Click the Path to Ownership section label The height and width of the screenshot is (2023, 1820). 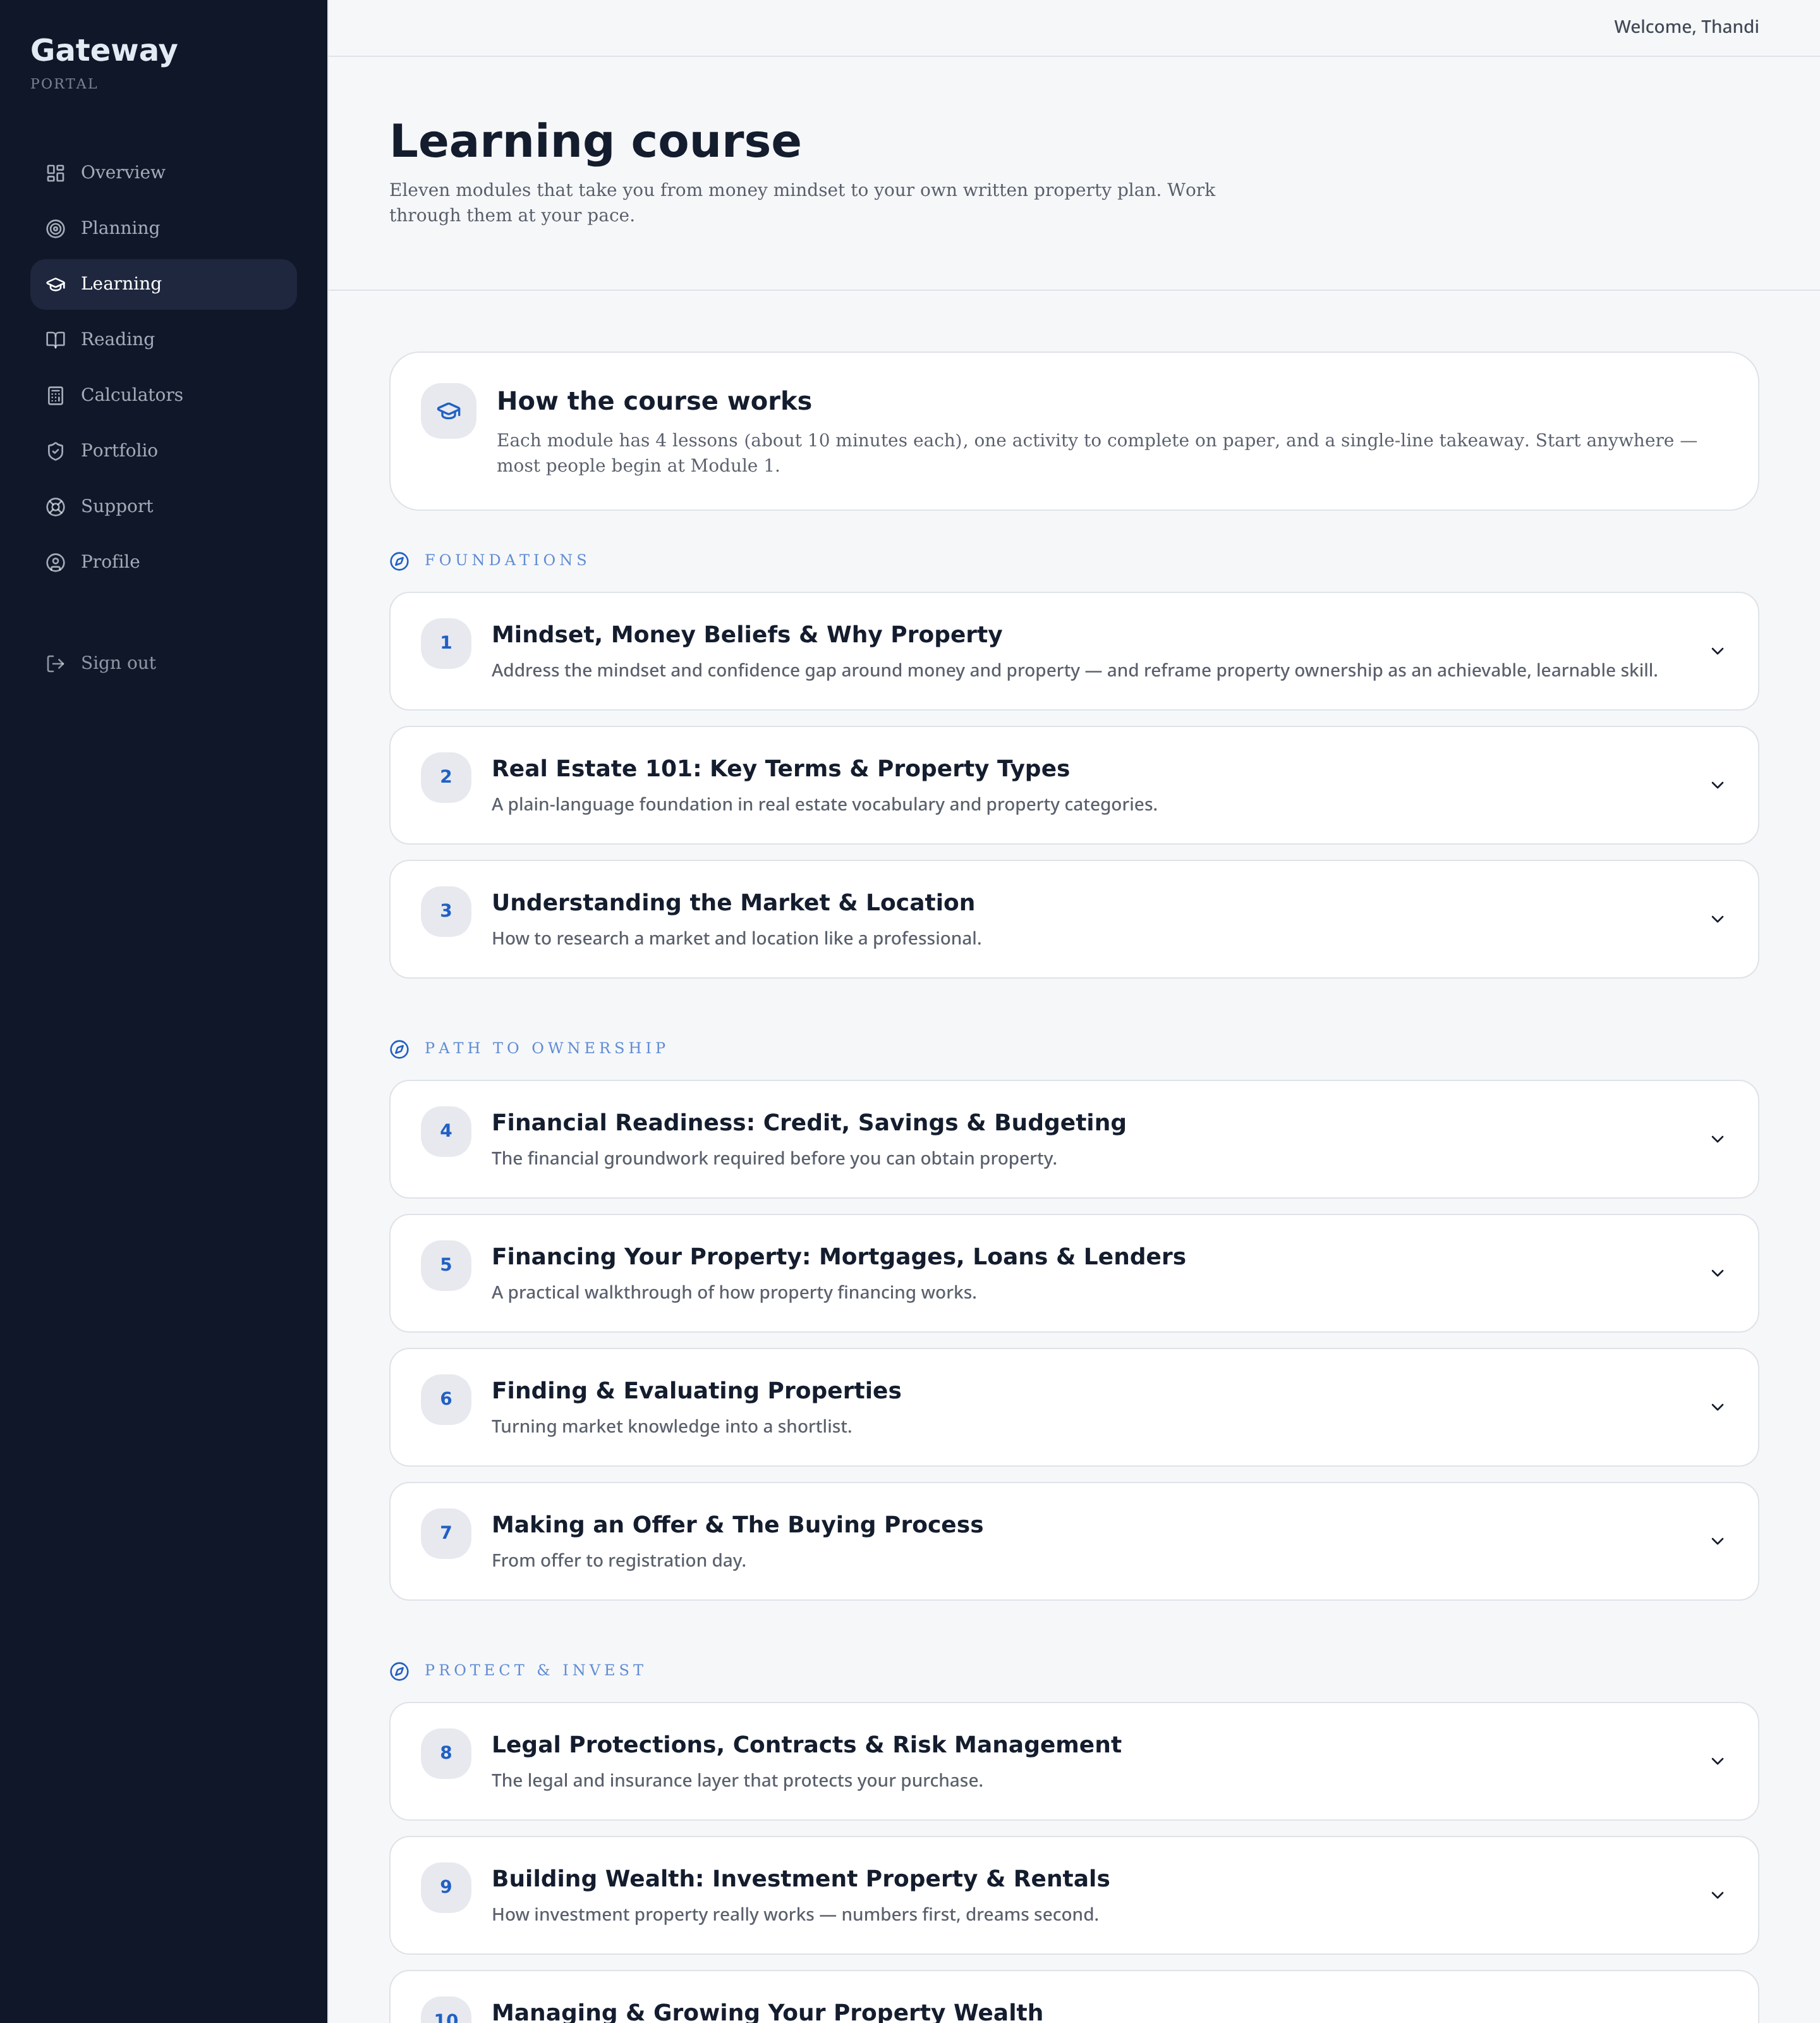[546, 1049]
